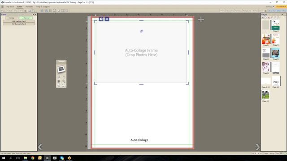
Task: Click the last icon in the Pages panel toolbar
Action: (278, 18)
